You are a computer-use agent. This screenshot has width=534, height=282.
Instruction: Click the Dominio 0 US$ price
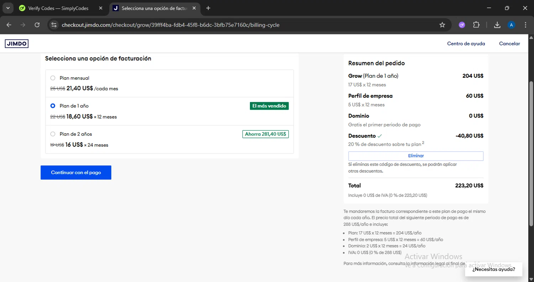(476, 116)
